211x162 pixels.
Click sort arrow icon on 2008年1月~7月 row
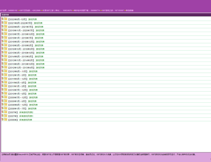[x=2, y=109]
